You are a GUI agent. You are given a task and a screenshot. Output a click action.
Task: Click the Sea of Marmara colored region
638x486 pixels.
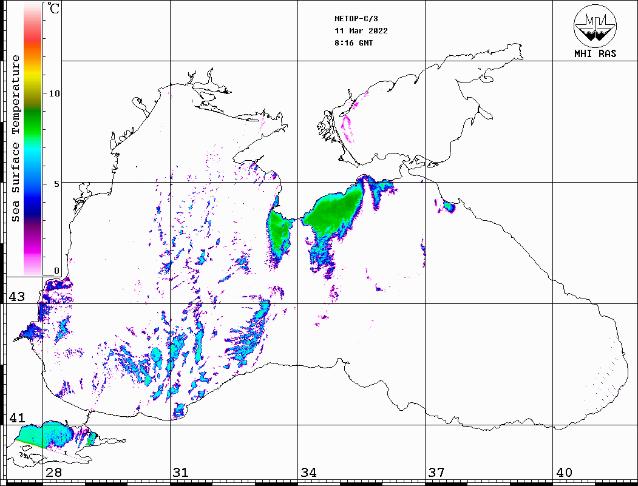47,435
